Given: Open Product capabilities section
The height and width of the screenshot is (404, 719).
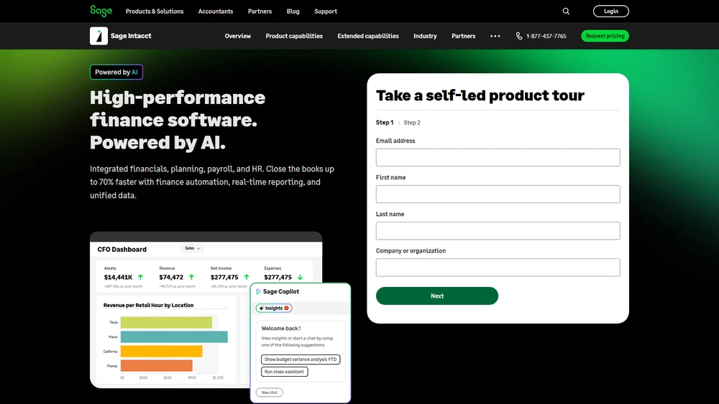Looking at the screenshot, I should [294, 36].
